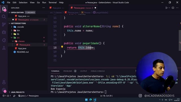Open the Extensions view
The width and height of the screenshot is (181, 102).
[x=4, y=40]
